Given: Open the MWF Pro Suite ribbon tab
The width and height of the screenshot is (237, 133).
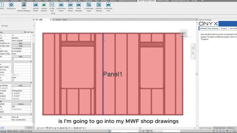Looking at the screenshot, I should (x=163, y=1).
